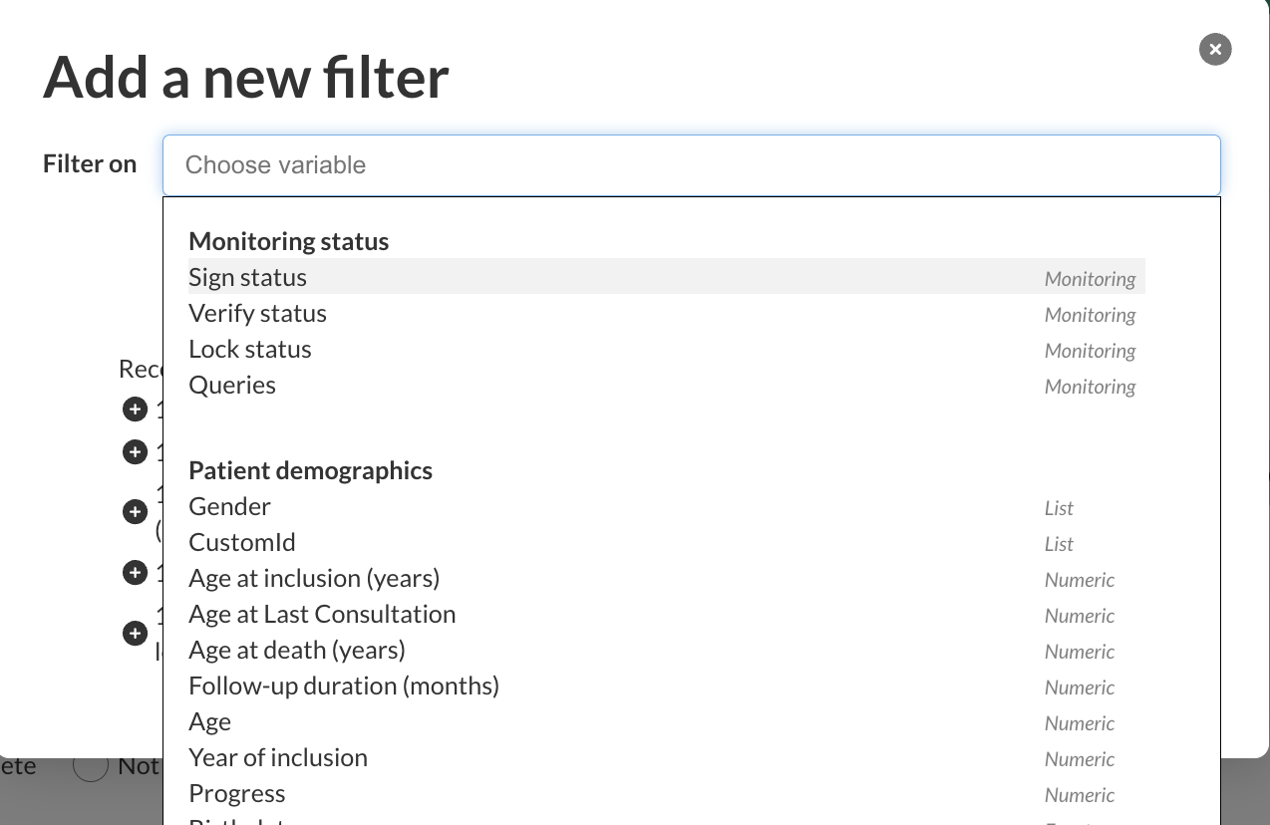Select the radio button beside "Not"
This screenshot has height=825, width=1270.
pos(91,765)
